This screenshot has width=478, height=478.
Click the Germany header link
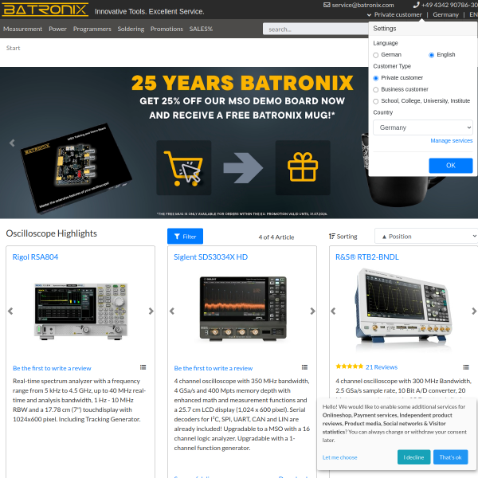(445, 14)
